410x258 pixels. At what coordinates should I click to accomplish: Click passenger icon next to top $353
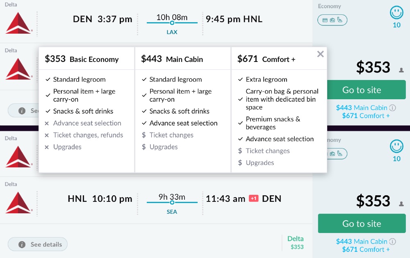401,70
